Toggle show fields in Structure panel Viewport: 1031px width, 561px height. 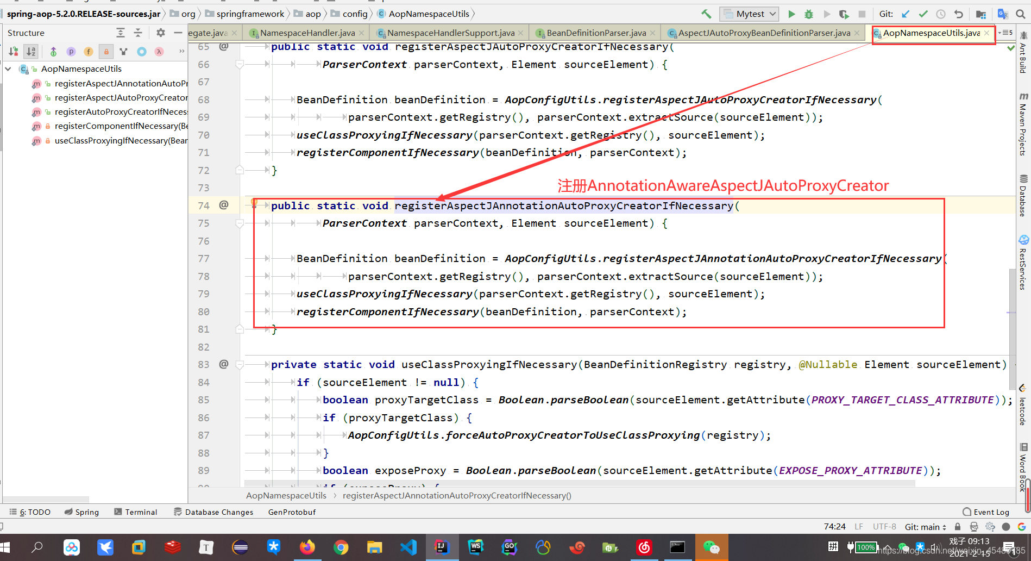point(88,52)
